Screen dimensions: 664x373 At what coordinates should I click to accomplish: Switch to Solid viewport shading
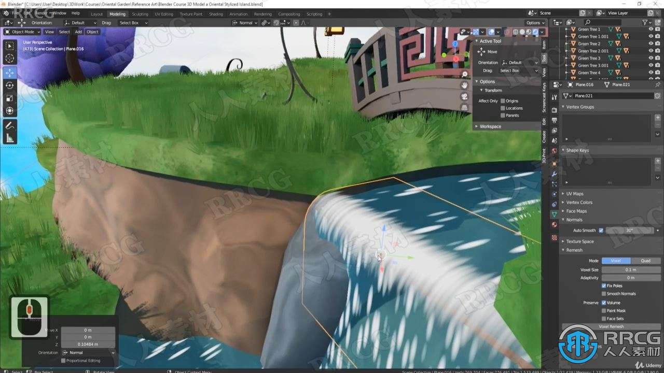(522, 32)
